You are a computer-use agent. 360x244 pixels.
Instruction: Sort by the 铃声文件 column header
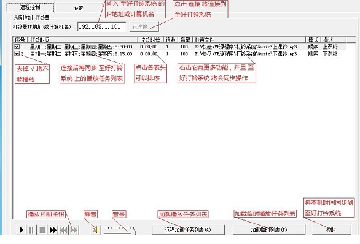tap(249, 40)
